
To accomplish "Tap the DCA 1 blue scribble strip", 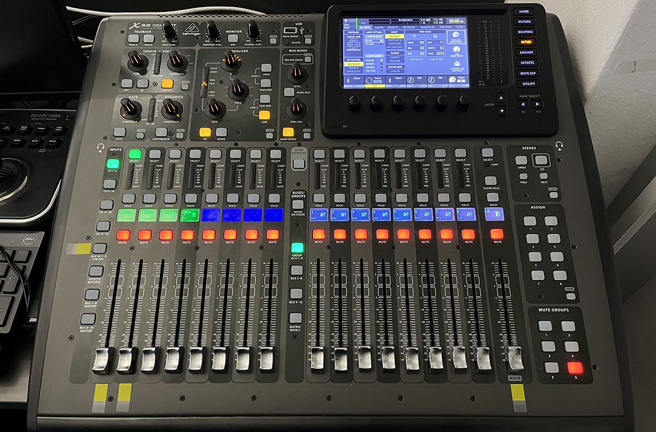I will click(x=319, y=215).
